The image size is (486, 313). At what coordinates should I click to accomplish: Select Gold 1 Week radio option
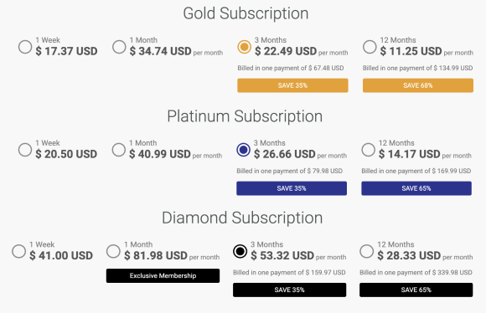pyautogui.click(x=25, y=47)
